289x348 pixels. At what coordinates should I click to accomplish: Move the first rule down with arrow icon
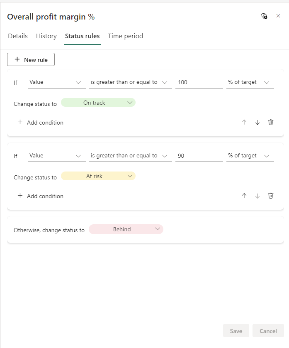pyautogui.click(x=257, y=122)
